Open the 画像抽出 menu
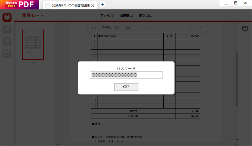This screenshot has height=146, width=252. coord(126,15)
